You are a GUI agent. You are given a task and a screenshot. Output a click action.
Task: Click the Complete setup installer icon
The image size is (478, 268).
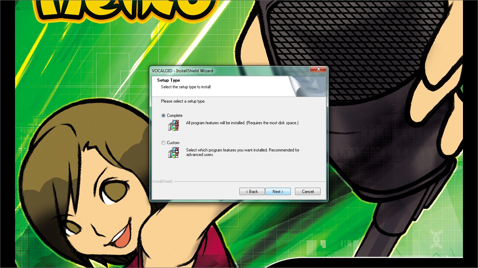coord(174,125)
